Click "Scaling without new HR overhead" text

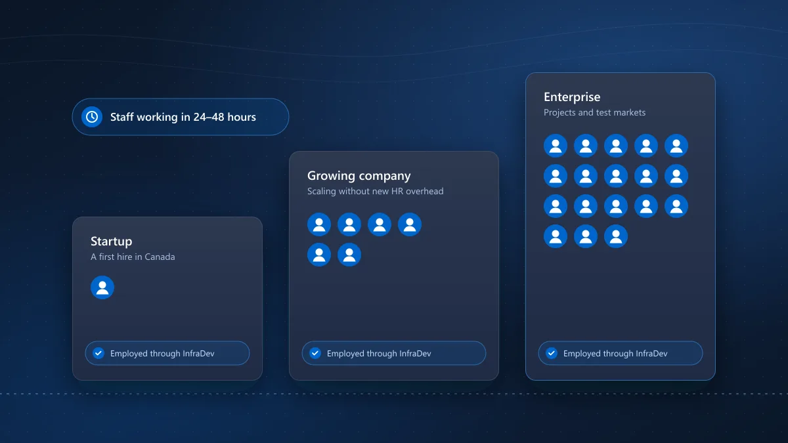376,191
